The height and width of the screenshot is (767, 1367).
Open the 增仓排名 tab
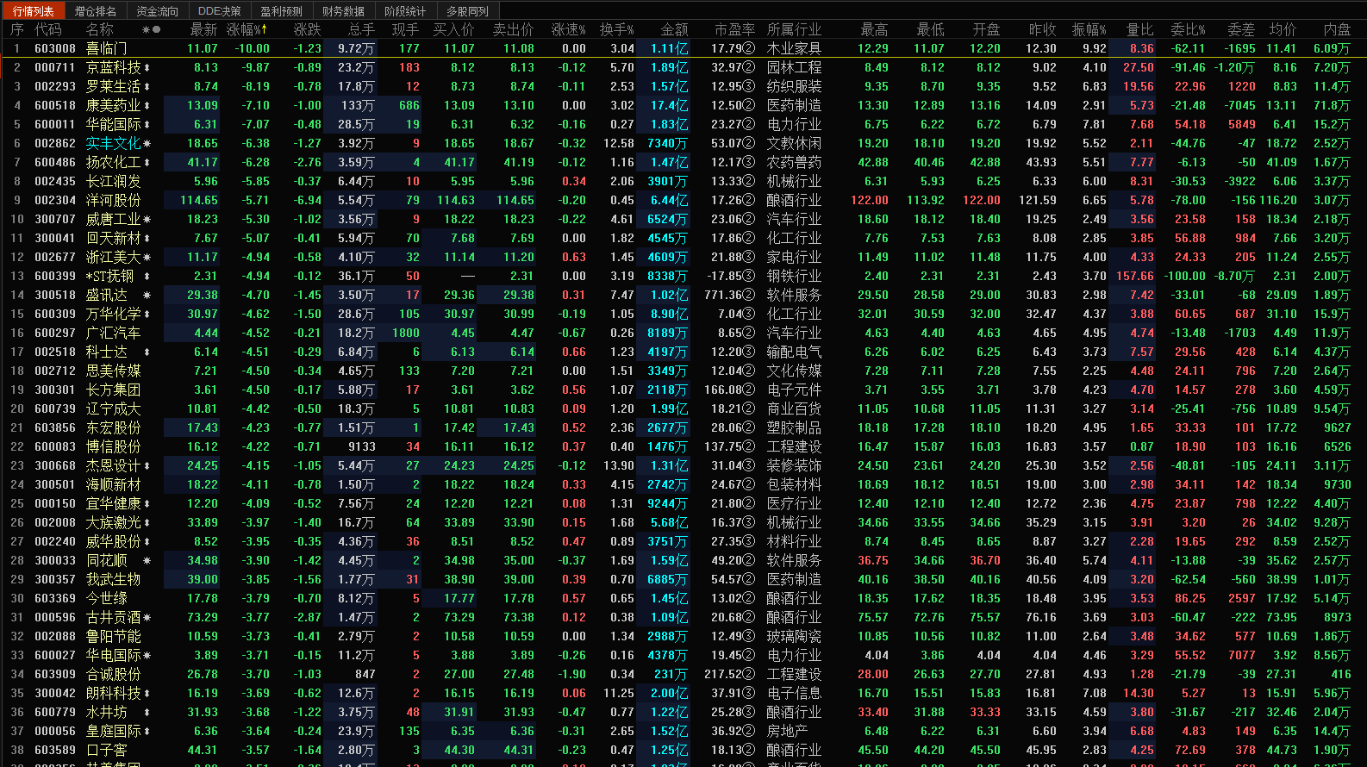pos(96,11)
